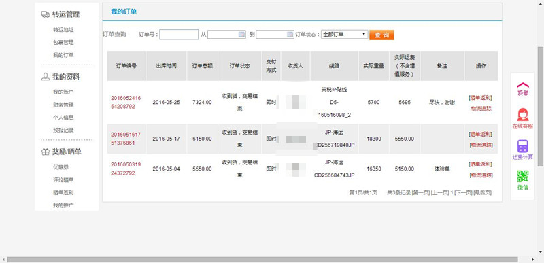The image size is (544, 263).
Task: Click the person icon beside 我的资料
Action: coord(45,77)
